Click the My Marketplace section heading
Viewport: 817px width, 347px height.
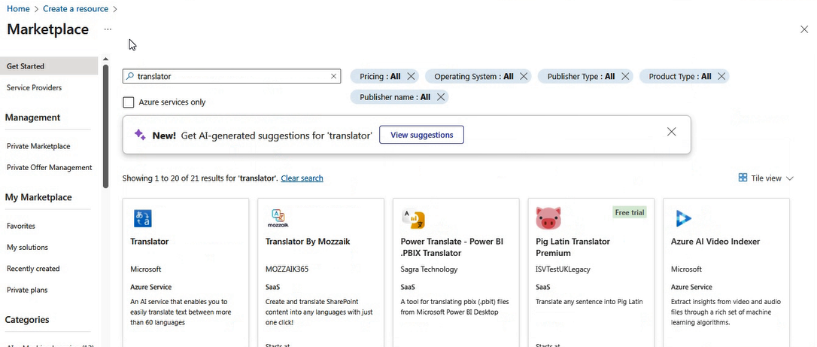point(38,197)
